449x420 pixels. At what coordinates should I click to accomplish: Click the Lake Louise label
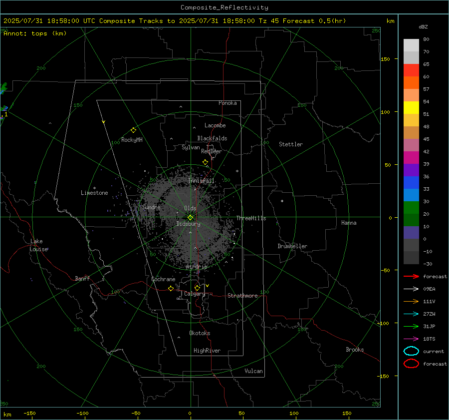pyautogui.click(x=38, y=245)
